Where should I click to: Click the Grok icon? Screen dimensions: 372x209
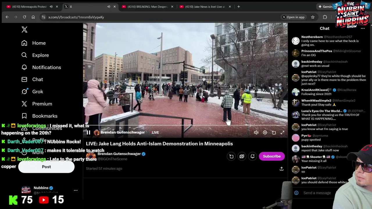(x=24, y=91)
